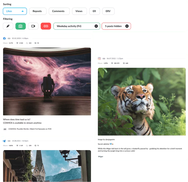Select the 3.17% ER value

(11, 43)
